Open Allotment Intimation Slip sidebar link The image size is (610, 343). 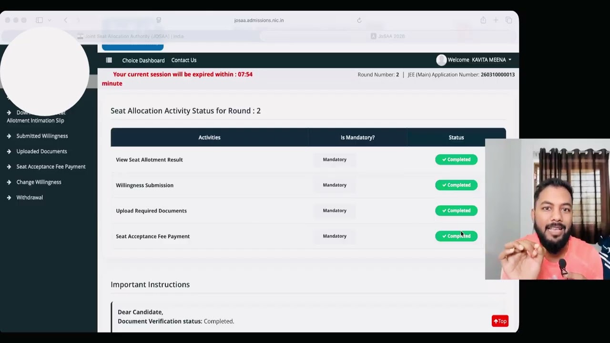(x=35, y=121)
